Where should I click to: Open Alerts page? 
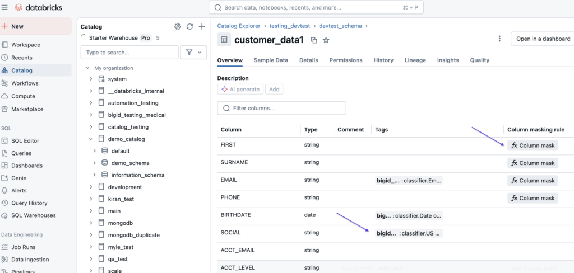18,190
